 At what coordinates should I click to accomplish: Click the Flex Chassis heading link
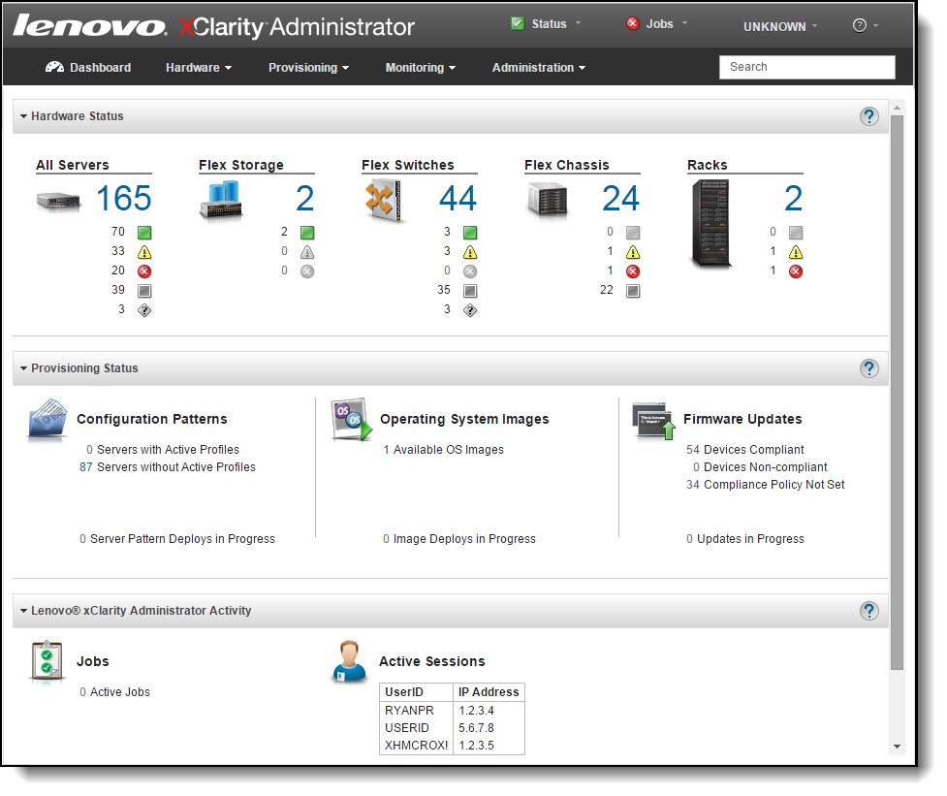(x=566, y=165)
